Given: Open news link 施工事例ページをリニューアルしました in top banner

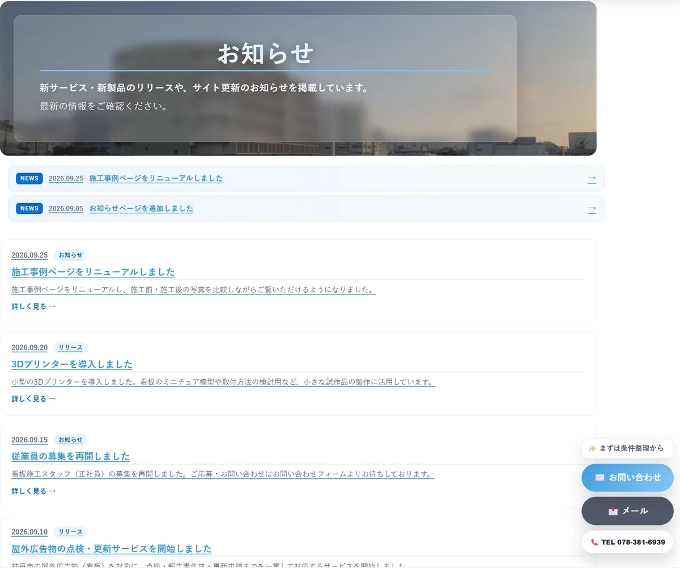Looking at the screenshot, I should pyautogui.click(x=156, y=178).
